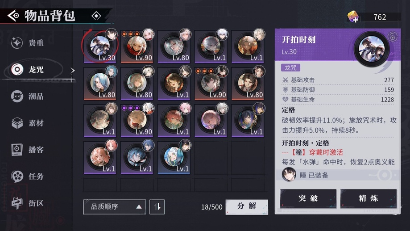The width and height of the screenshot is (410, 231).
Task: Select the blue-haired Lv.80 item in second row
Action: 100,84
